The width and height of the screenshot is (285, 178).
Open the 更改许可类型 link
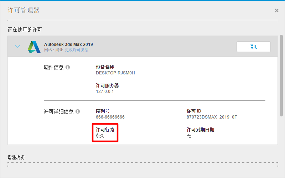tap(77, 50)
